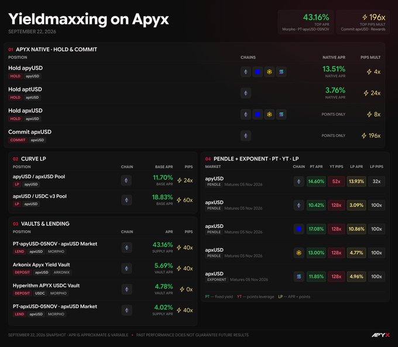Click the Ethereum icon beside 10.42% PT APR

coord(298,205)
